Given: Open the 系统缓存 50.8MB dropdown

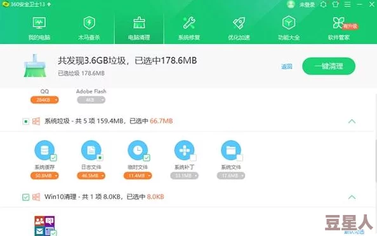Looking at the screenshot, I should pos(44,176).
